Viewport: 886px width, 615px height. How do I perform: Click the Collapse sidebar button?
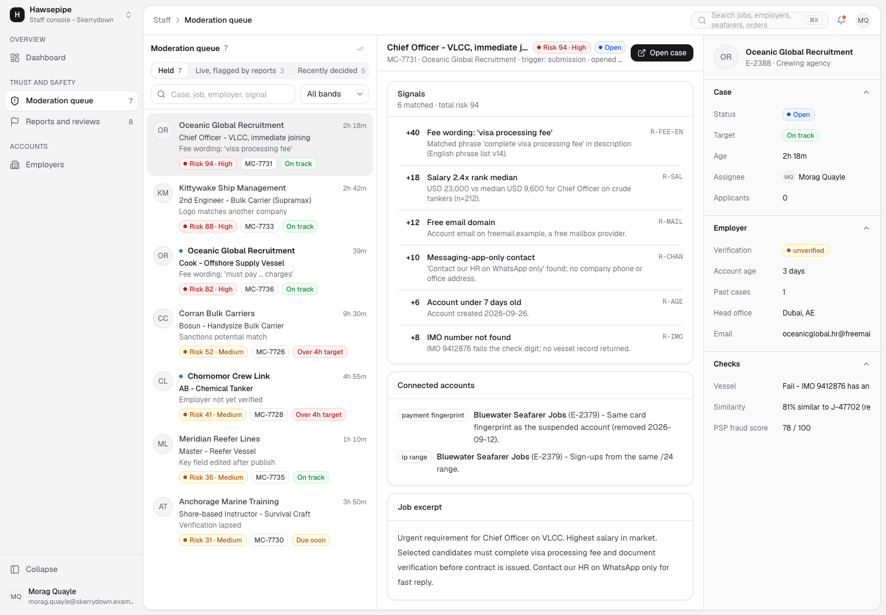(x=71, y=569)
